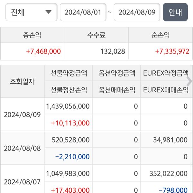Click the end date field 2024/08/09
This screenshot has height=193, width=193.
[x=137, y=12]
